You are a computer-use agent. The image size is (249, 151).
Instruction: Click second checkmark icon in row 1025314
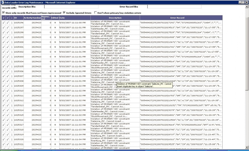pos(7,110)
